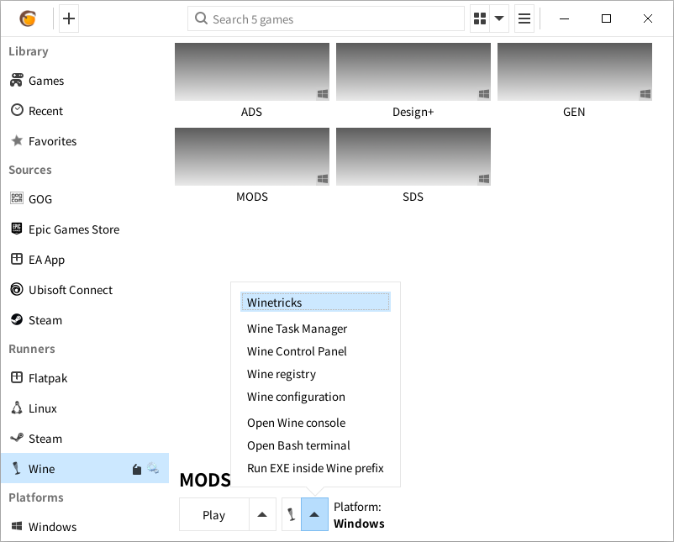The width and height of the screenshot is (674, 542).
Task: Choose Run EXE inside Wine prefix
Action: click(x=315, y=468)
